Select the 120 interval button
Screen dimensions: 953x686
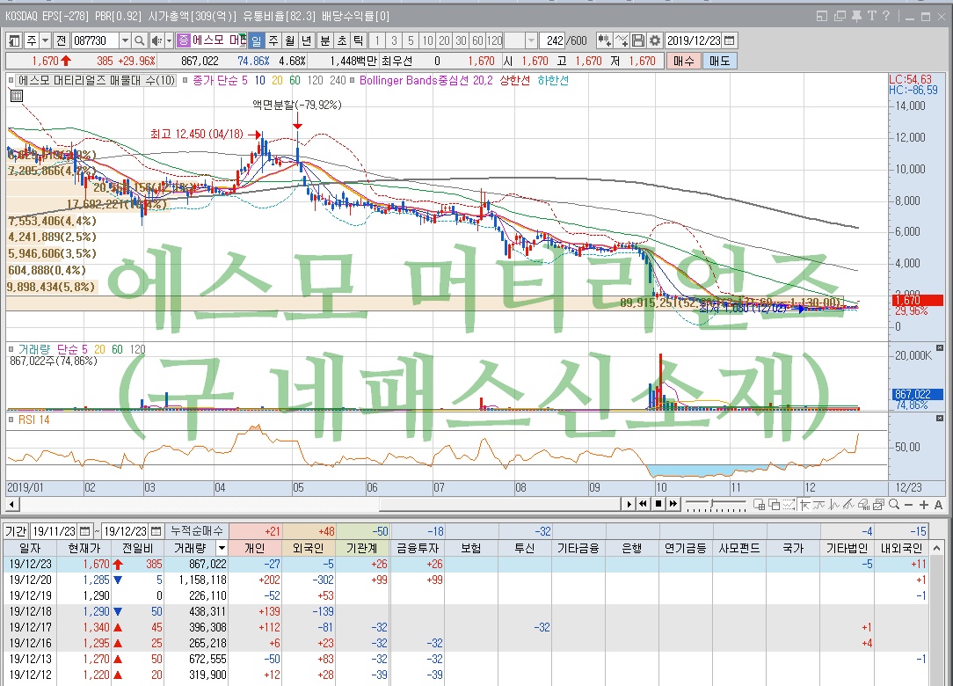(x=495, y=40)
